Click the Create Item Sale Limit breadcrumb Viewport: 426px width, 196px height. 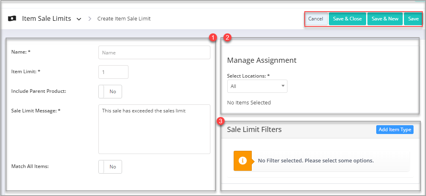click(x=124, y=19)
